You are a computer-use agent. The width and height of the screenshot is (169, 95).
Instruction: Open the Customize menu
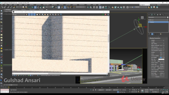pos(68,5)
